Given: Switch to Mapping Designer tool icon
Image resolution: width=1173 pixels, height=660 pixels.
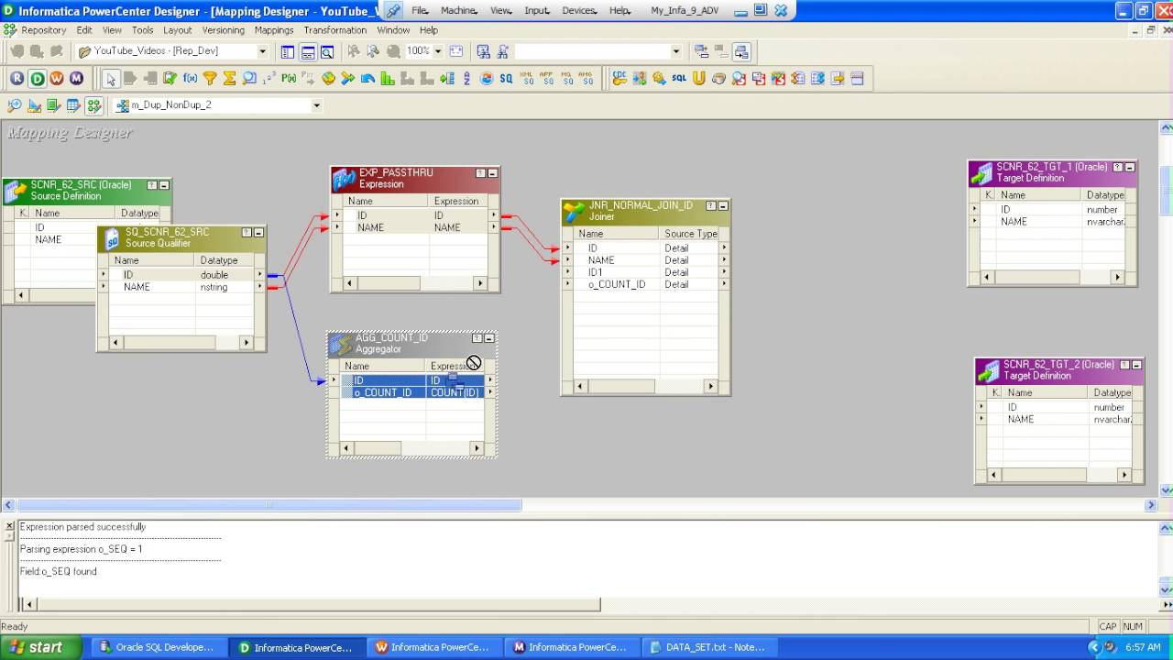Looking at the screenshot, I should tap(93, 105).
